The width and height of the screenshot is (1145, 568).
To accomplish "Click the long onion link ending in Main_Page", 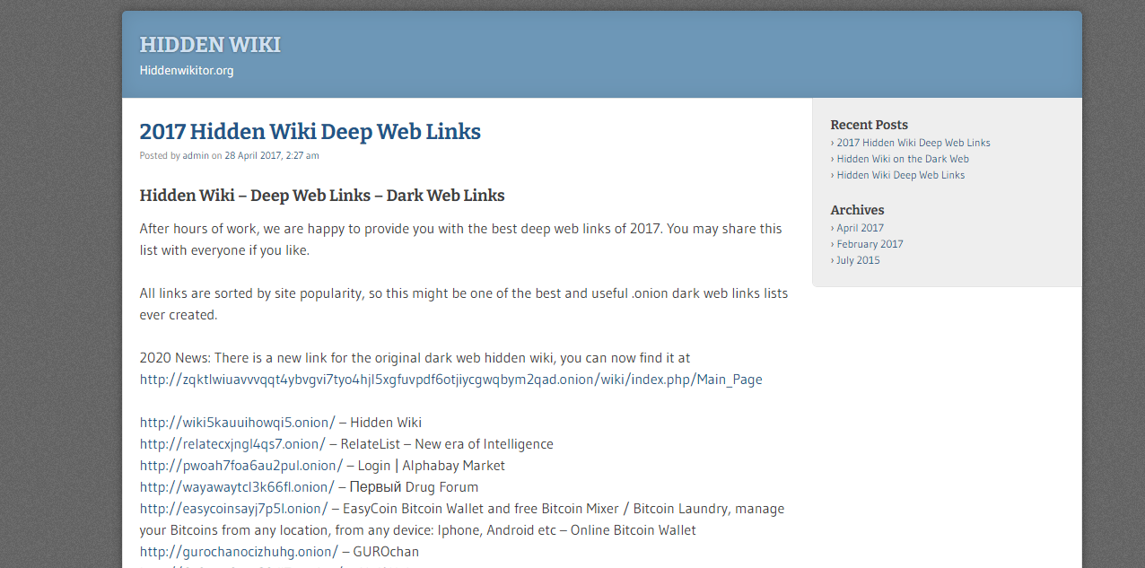I will (450, 380).
